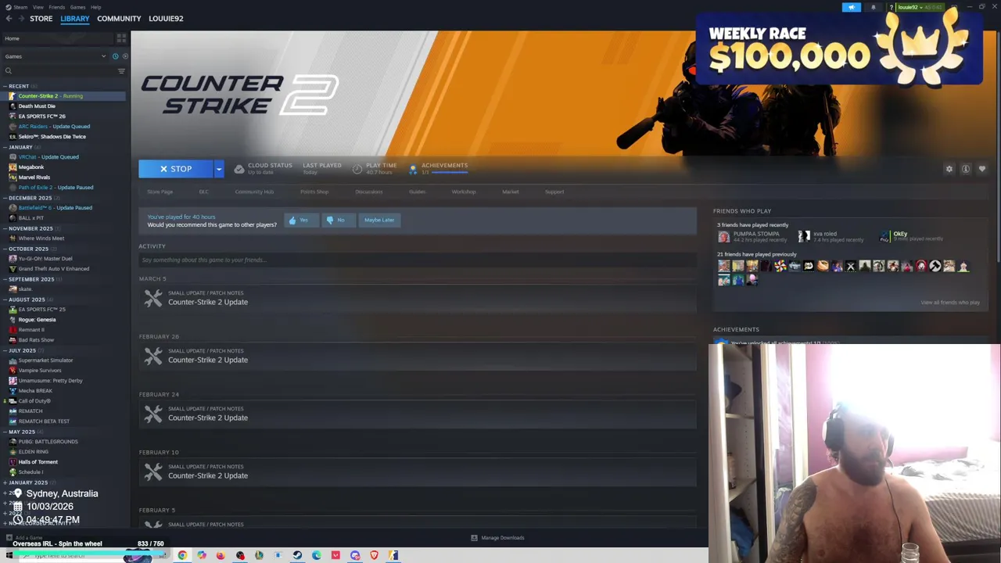Open Brave browser from the taskbar
This screenshot has height=563, width=1001.
click(x=375, y=555)
